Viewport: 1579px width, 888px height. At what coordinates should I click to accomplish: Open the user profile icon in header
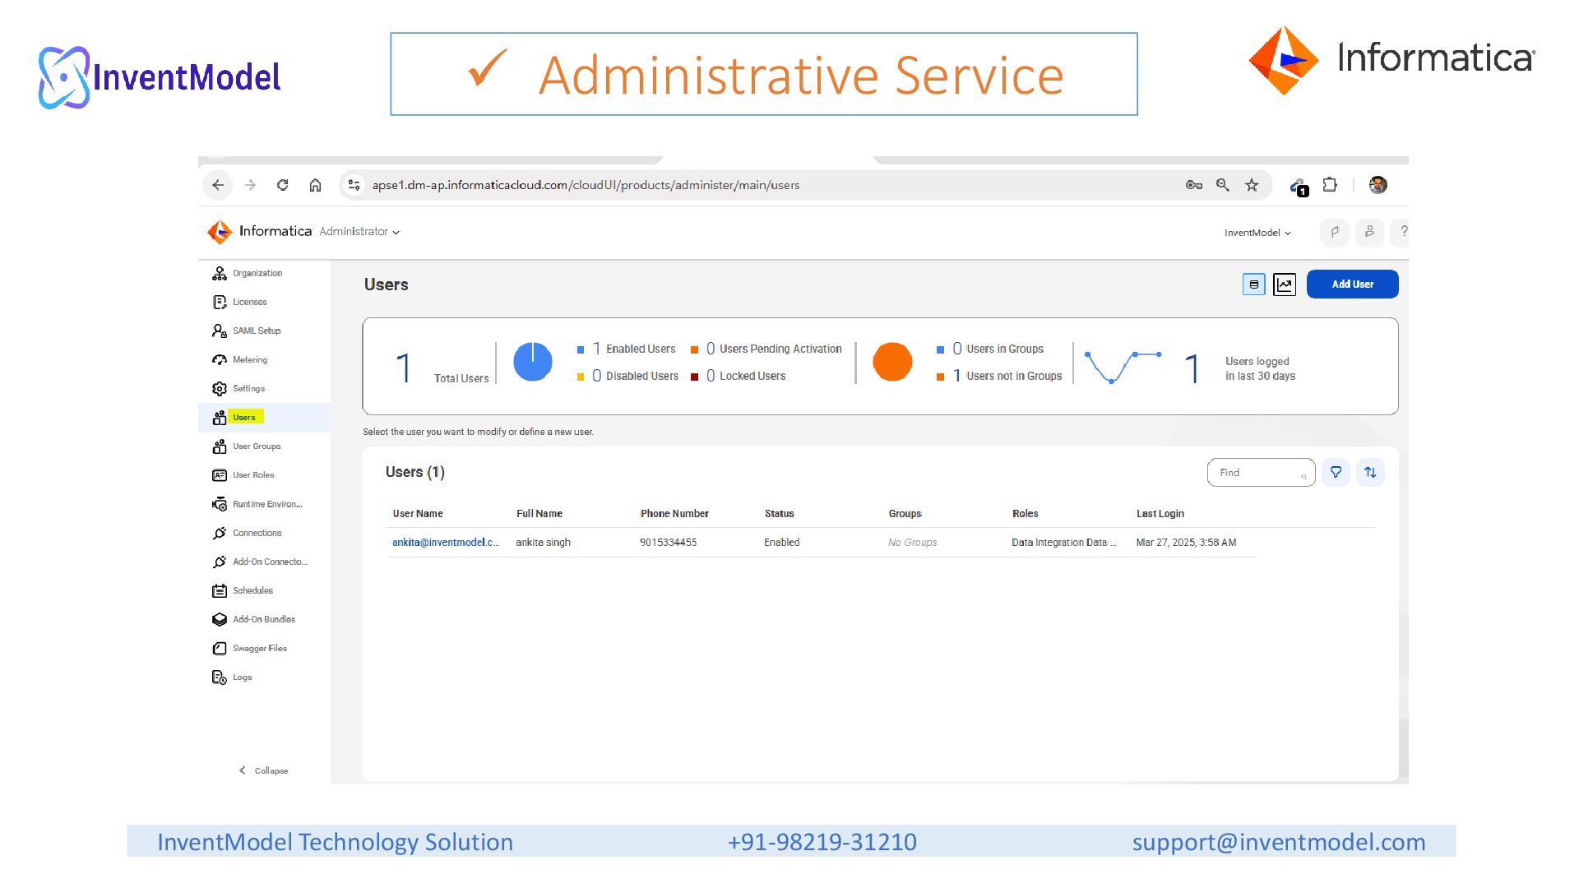(1369, 233)
